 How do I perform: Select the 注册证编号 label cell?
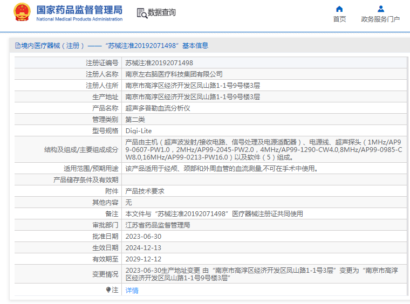tap(69, 63)
